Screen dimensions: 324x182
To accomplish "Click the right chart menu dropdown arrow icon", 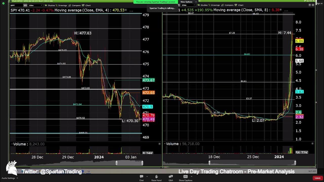I will click(x=309, y=5).
